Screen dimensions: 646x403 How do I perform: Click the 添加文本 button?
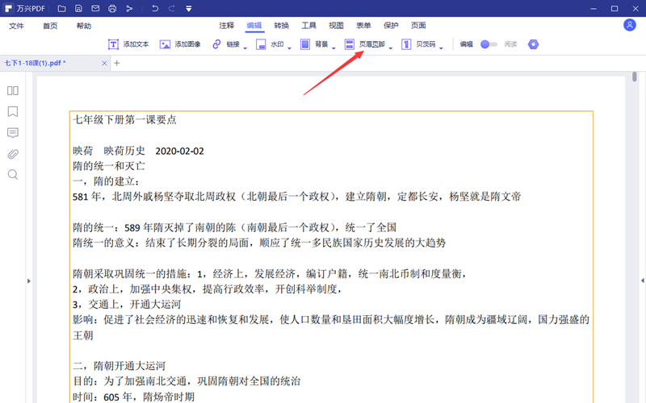click(x=128, y=44)
